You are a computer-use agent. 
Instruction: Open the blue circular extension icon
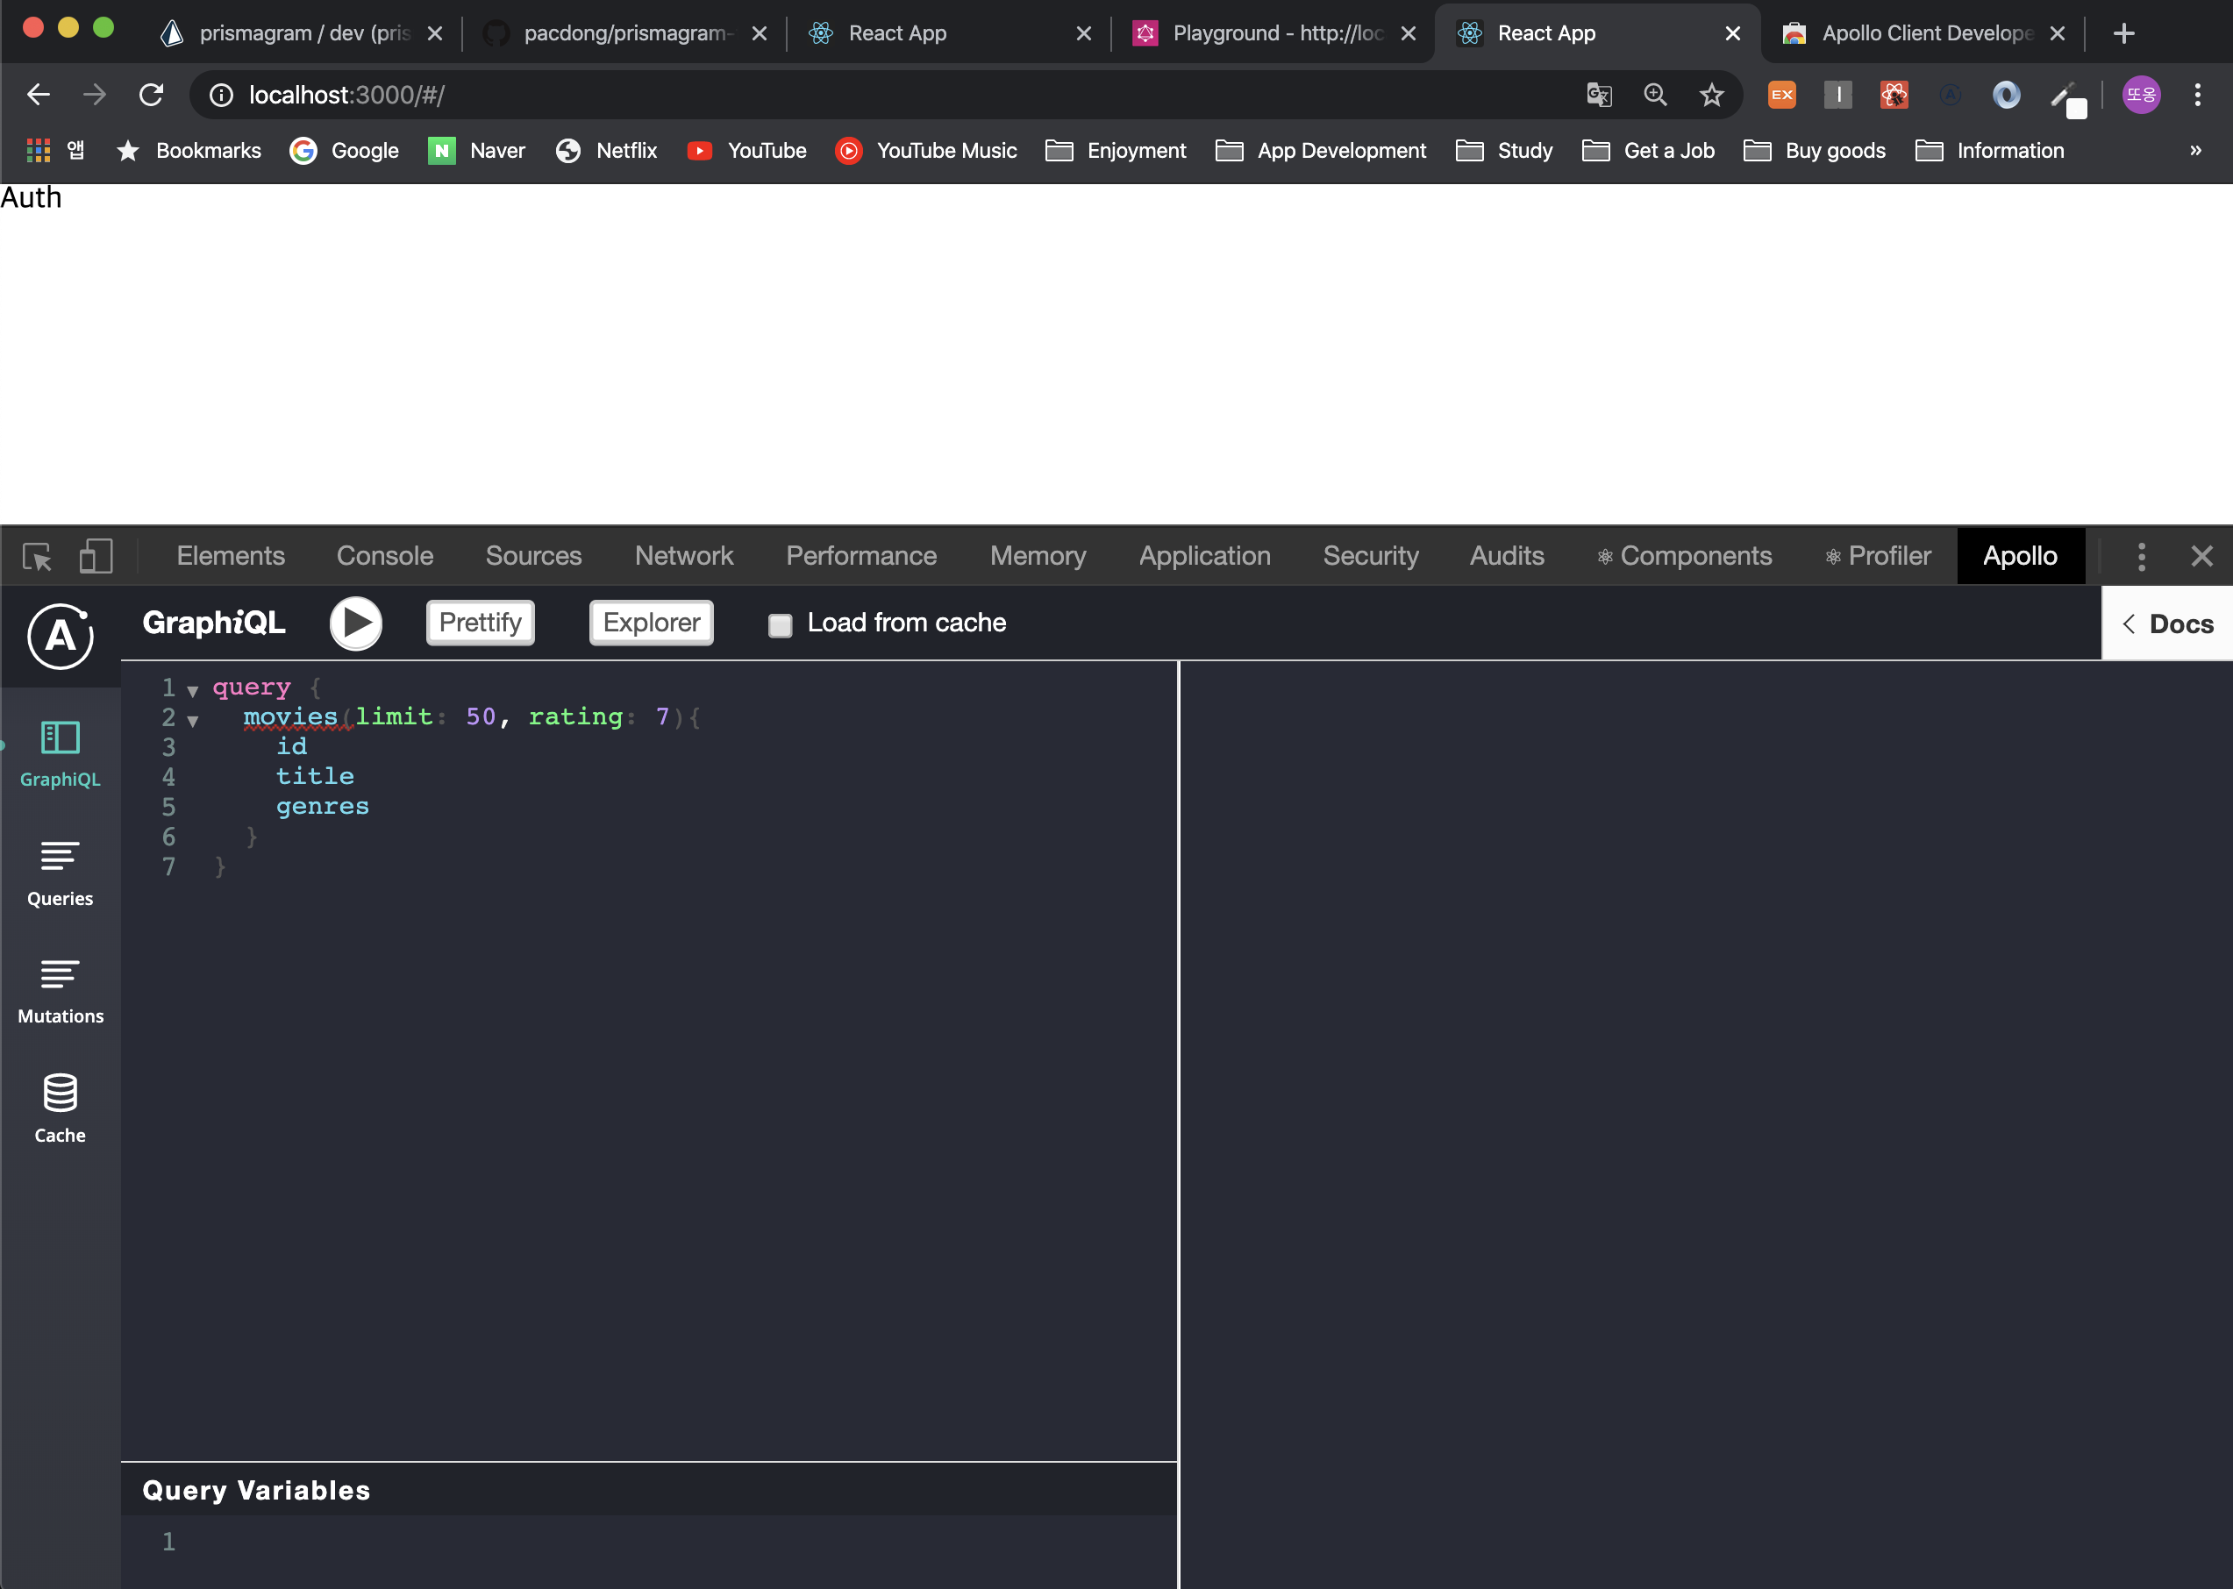coord(2007,95)
